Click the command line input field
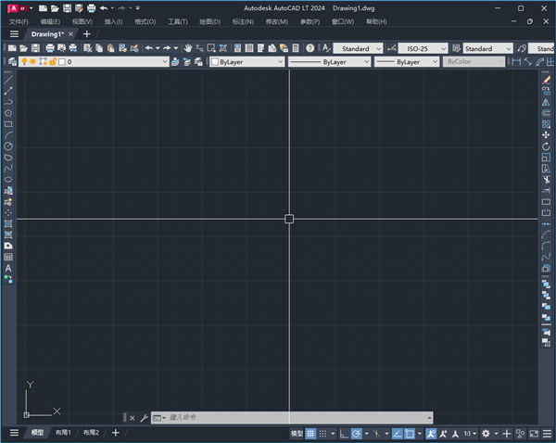 click(x=287, y=418)
